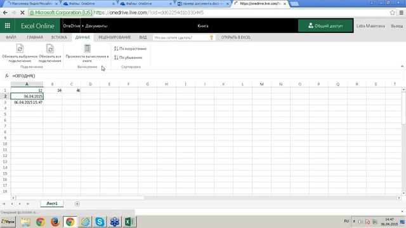The image size is (406, 228).
Task: Click the workbook title Книга
Action: (202, 26)
